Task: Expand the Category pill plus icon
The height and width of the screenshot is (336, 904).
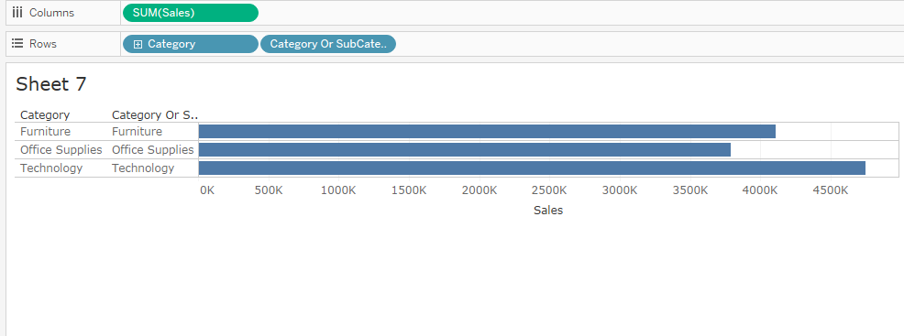Action: [x=138, y=44]
